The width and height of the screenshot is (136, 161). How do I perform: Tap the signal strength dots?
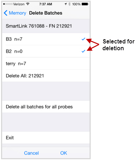(8, 4)
